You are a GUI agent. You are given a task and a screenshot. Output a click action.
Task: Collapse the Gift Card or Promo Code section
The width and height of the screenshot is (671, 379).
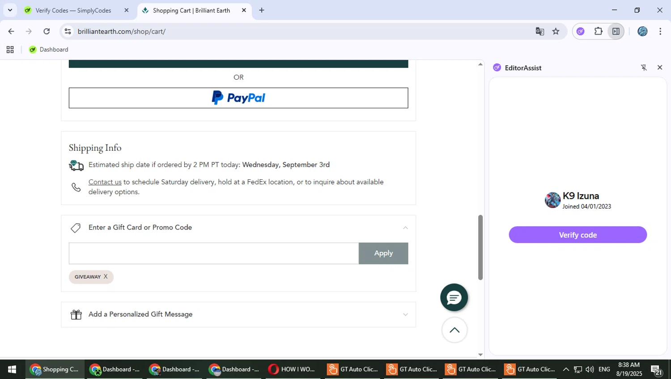(405, 228)
